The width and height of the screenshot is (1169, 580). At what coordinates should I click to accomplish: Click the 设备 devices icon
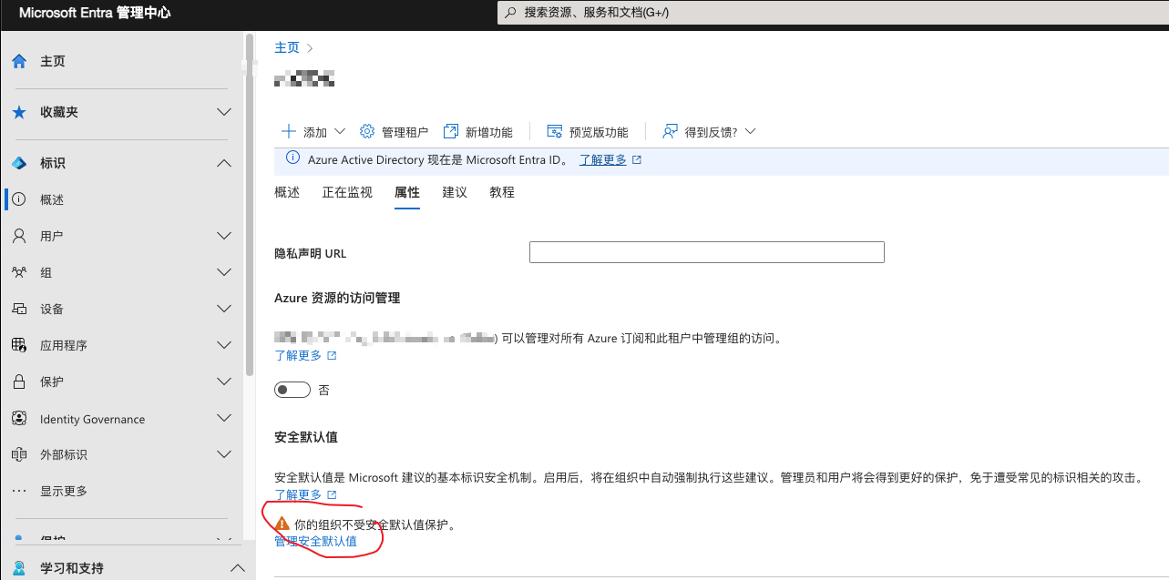point(19,309)
